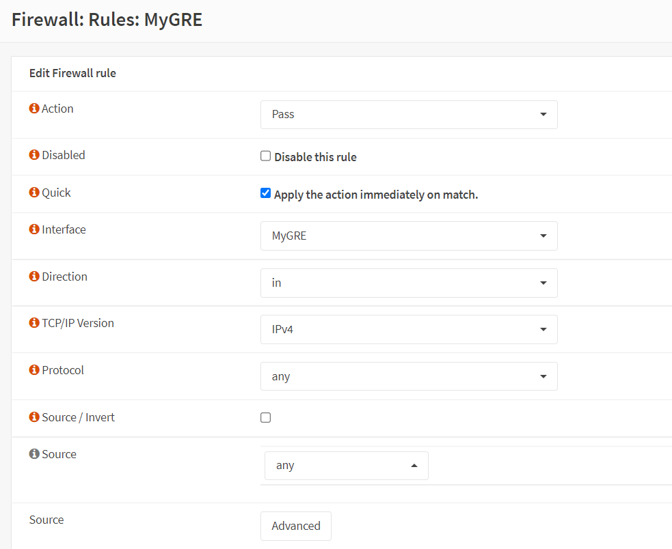The width and height of the screenshot is (672, 549).
Task: Click the info icon beside Direction
Action: [x=34, y=277]
